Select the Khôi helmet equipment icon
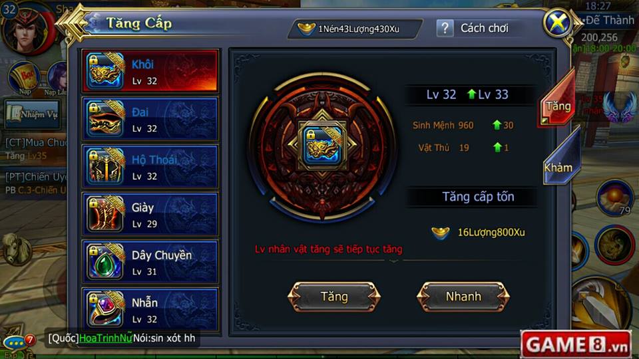The width and height of the screenshot is (639, 359). click(106, 71)
